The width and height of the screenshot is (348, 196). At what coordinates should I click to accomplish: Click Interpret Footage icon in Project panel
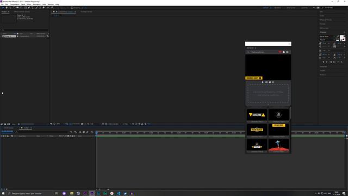point(2,124)
